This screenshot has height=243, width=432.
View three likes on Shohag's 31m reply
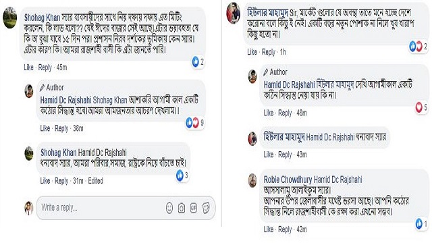coord(183,175)
